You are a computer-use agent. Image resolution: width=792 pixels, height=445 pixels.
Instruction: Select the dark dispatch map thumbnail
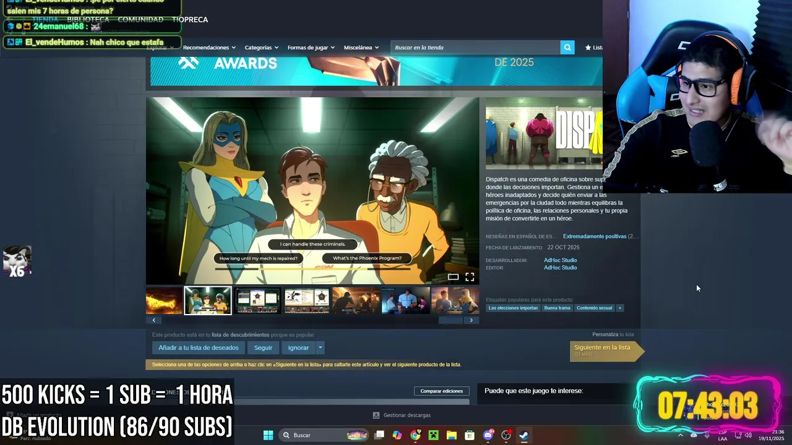click(x=257, y=300)
